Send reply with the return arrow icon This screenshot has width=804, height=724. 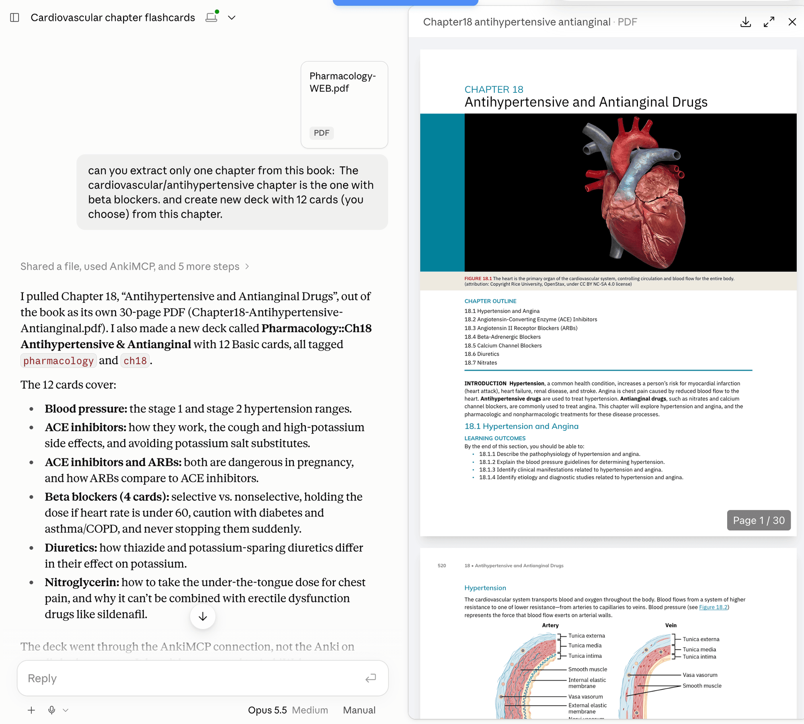[371, 678]
